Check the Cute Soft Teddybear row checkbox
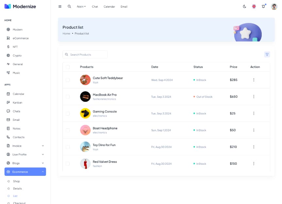 pyautogui.click(x=68, y=80)
